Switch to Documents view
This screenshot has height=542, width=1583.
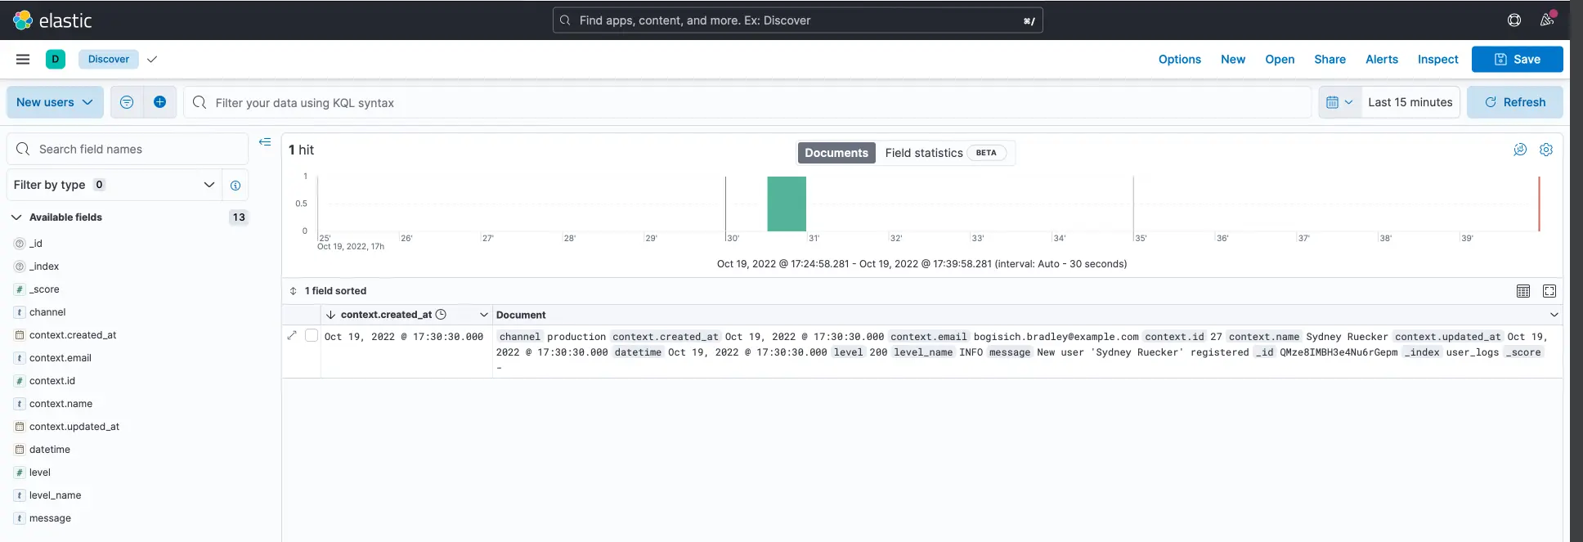(836, 153)
